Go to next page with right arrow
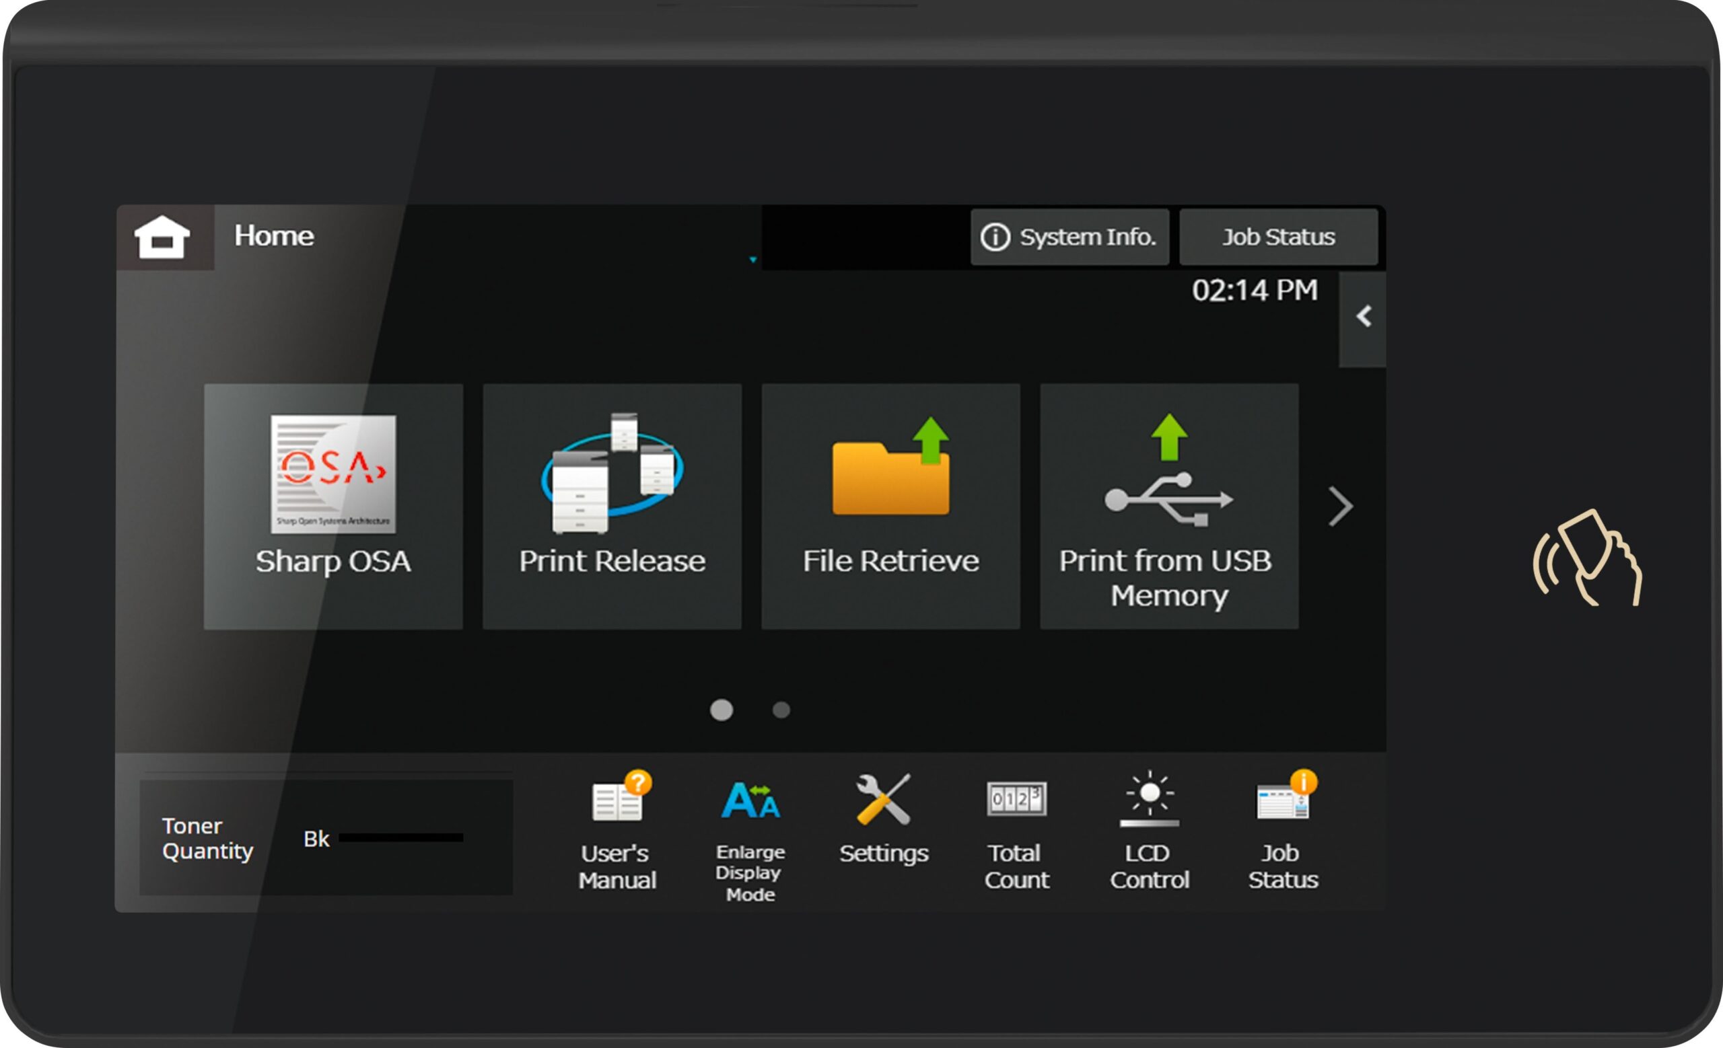Screen dimensions: 1723x1048 click(1341, 507)
